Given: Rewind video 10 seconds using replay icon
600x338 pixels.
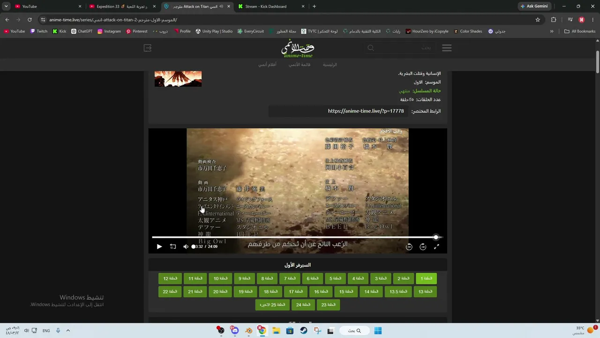Looking at the screenshot, I should pos(173,246).
